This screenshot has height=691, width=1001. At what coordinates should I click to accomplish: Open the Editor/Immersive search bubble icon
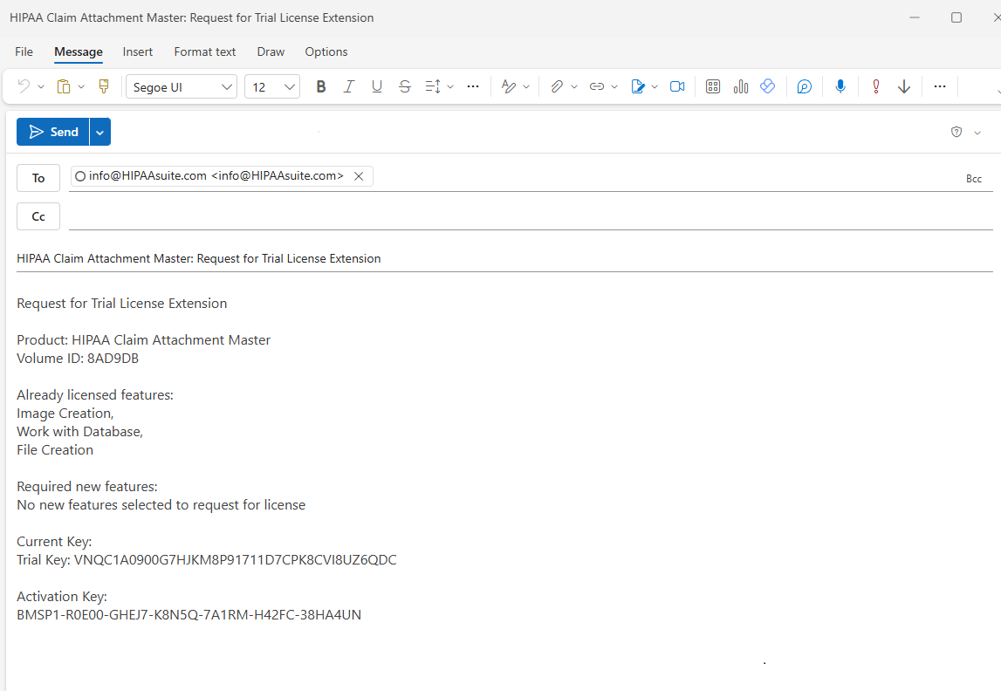[x=805, y=86]
